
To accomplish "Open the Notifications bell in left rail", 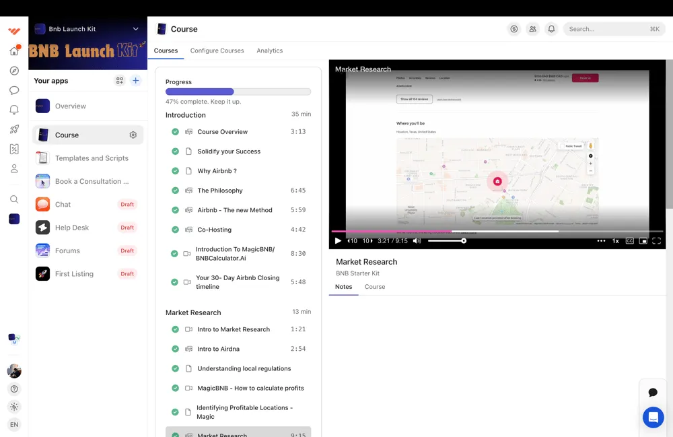I will coord(14,110).
